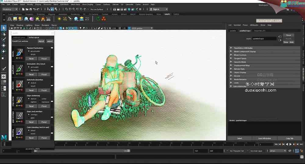Click the purple brush Color bleeding icon
The image size is (305, 164).
tap(19, 131)
